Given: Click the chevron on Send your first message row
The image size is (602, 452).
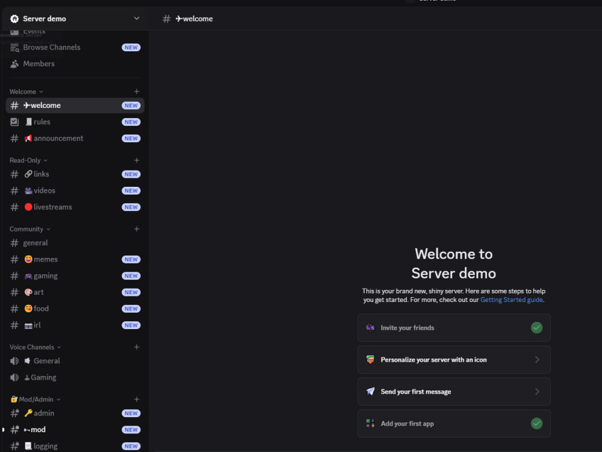Looking at the screenshot, I should (537, 392).
